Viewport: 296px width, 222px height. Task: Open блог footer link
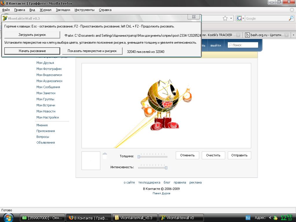pos(167,182)
